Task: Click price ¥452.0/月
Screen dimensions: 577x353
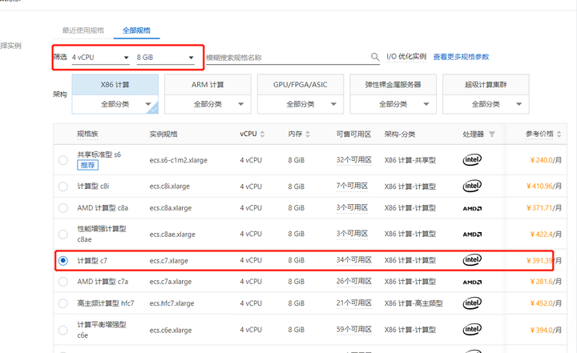Action: (x=546, y=303)
